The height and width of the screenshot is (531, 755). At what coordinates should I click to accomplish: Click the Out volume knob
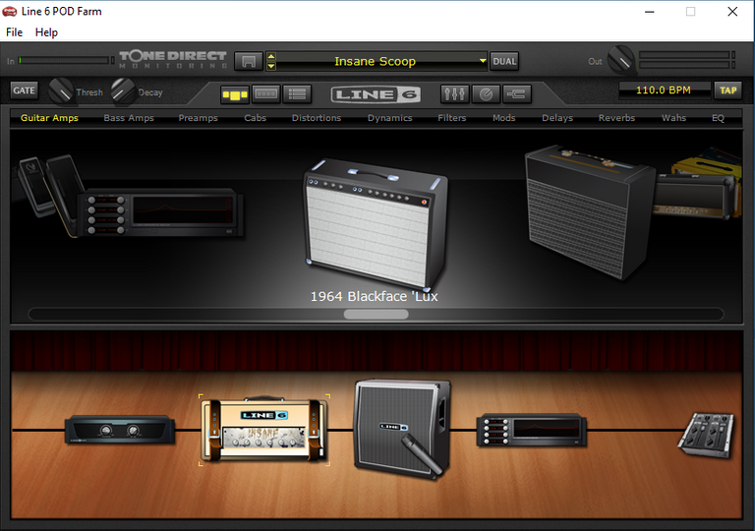pyautogui.click(x=621, y=60)
